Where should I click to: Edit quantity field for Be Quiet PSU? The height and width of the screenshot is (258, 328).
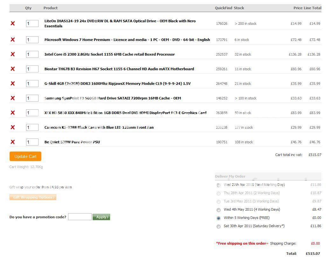(x=32, y=142)
